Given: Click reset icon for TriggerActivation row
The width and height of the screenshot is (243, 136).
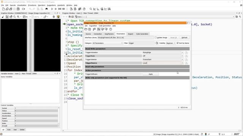Looking at the screenshot, I should tap(186, 53).
